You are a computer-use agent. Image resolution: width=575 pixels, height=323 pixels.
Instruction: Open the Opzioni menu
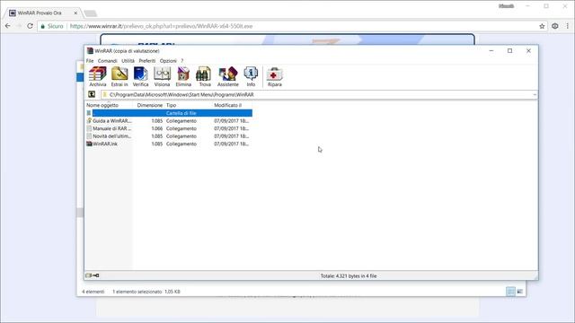pos(168,61)
